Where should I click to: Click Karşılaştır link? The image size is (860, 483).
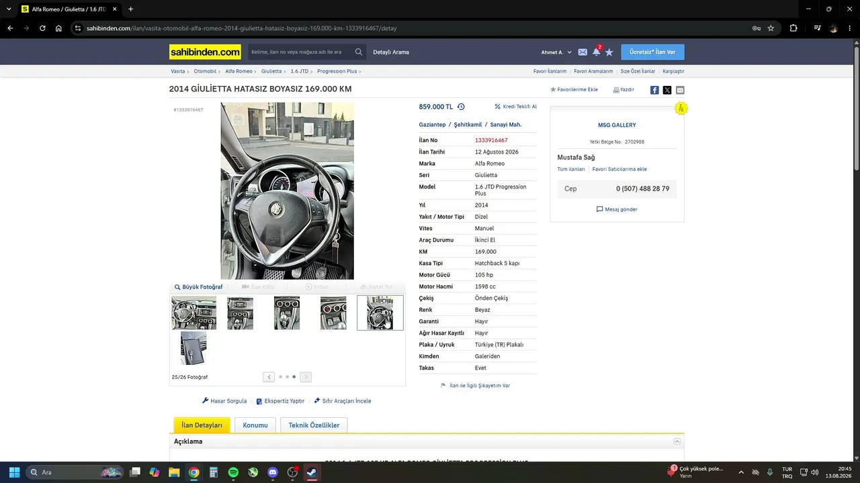673,71
